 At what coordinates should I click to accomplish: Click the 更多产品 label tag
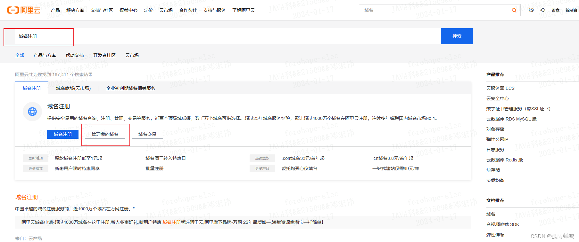coord(262,168)
